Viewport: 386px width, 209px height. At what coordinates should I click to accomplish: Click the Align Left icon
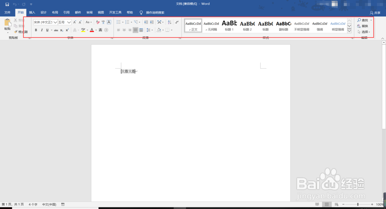click(119, 30)
